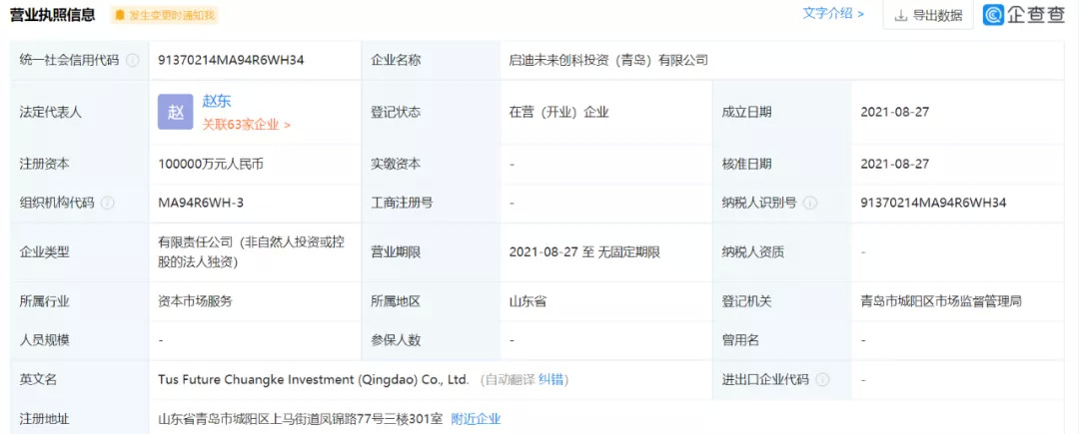Click 核准日期 value 2021-08-27
The width and height of the screenshot is (1079, 434).
894,165
